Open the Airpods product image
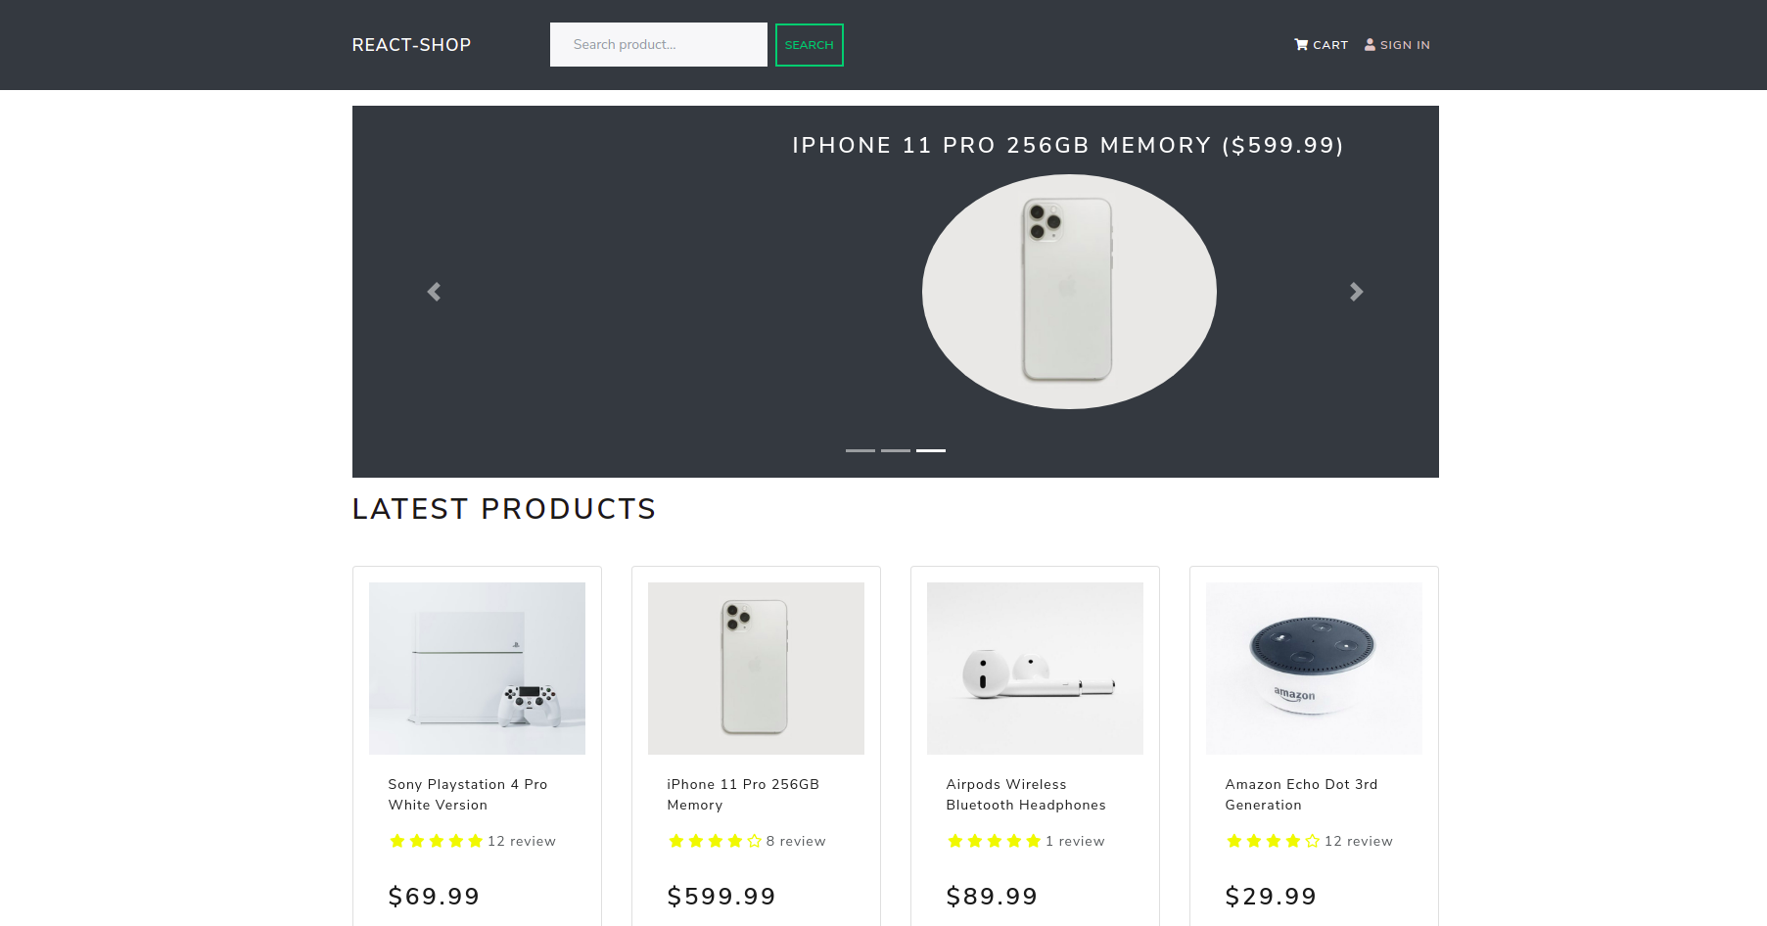 [1035, 669]
